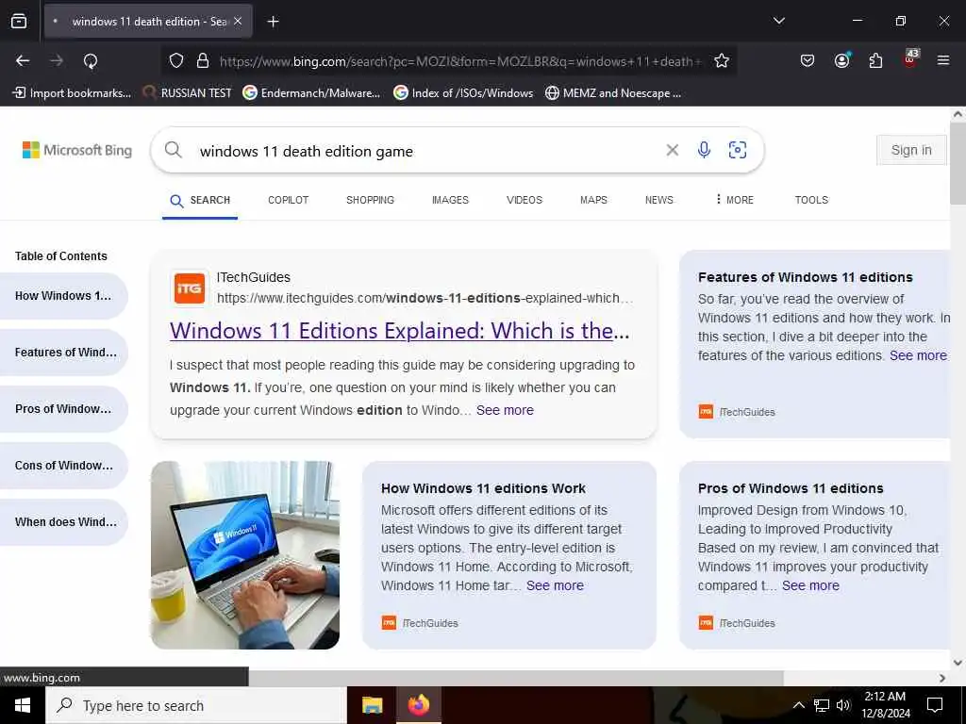
Task: Go to Microsoft Bing home logo
Action: pyautogui.click(x=77, y=150)
